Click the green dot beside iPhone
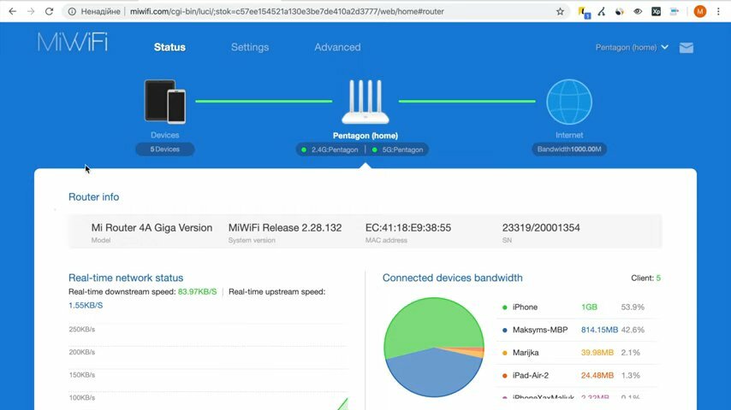731x410 pixels. click(x=504, y=307)
